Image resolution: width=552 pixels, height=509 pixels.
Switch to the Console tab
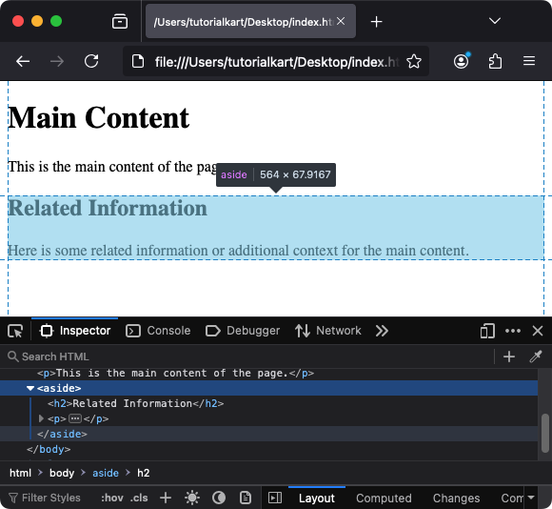tap(158, 331)
